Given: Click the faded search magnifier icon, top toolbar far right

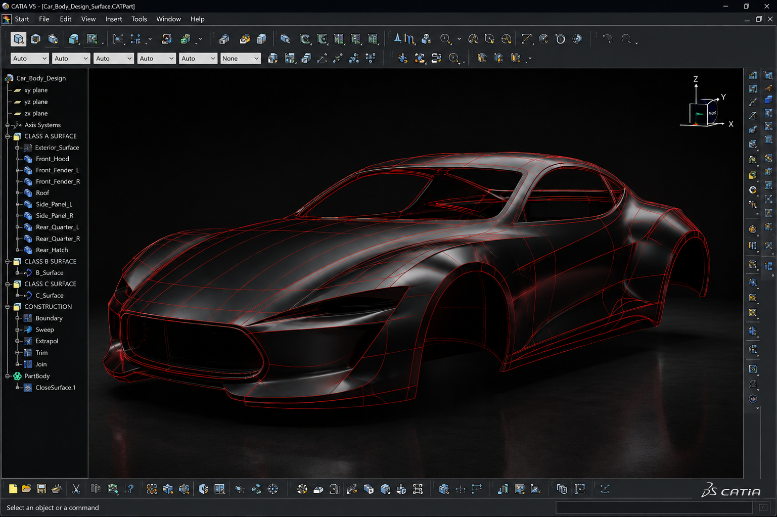Looking at the screenshot, I should coord(626,39).
